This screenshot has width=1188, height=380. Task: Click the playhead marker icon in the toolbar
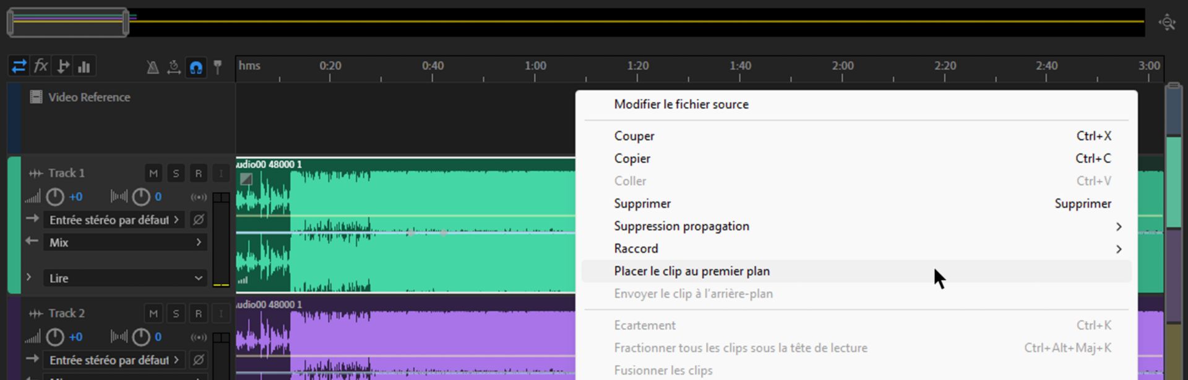pyautogui.click(x=217, y=67)
